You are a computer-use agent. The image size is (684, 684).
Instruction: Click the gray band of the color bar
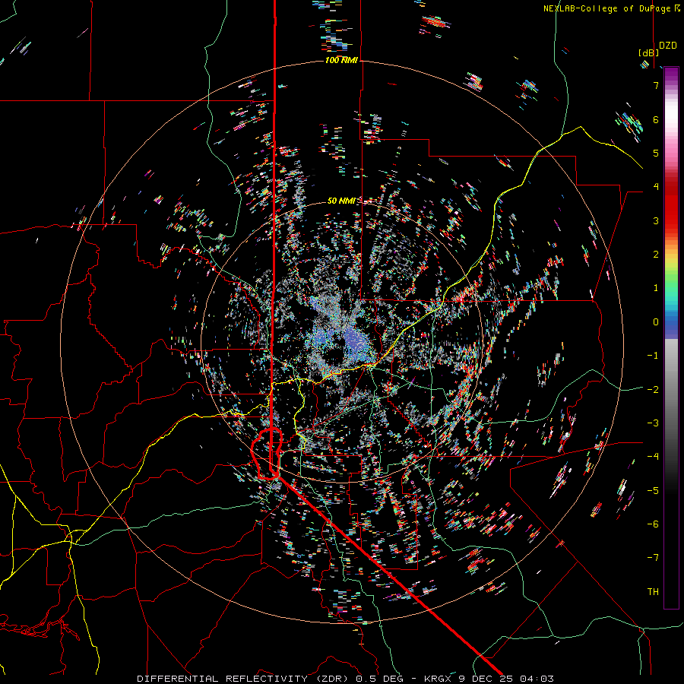671,393
